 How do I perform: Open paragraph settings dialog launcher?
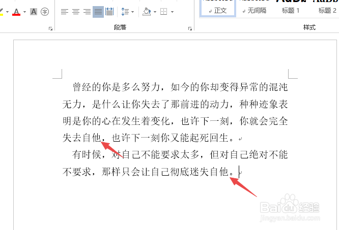pyautogui.click(x=190, y=28)
